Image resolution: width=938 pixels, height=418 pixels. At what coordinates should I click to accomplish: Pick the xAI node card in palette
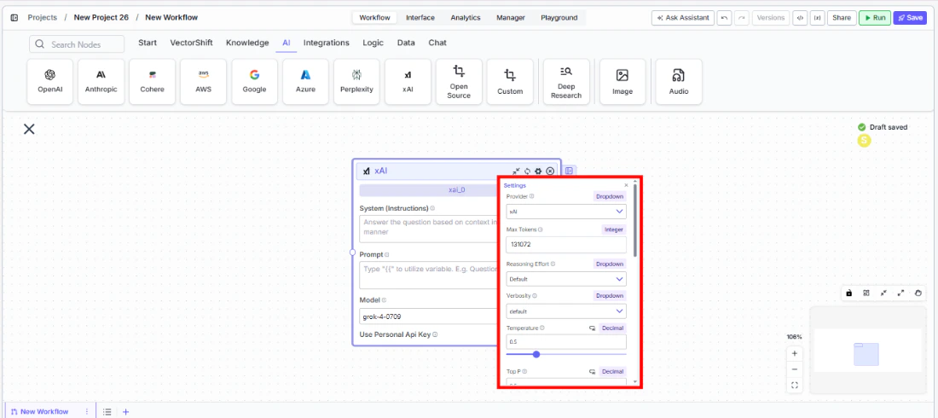point(408,81)
